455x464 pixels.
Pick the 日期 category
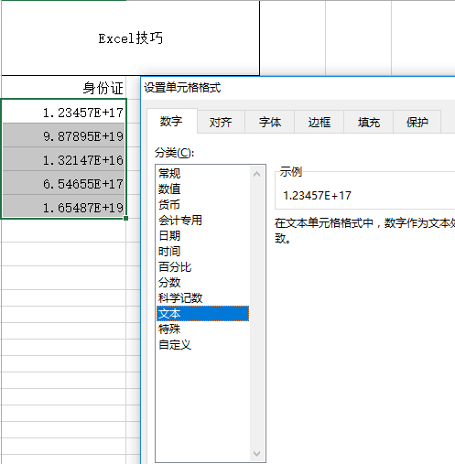202,236
